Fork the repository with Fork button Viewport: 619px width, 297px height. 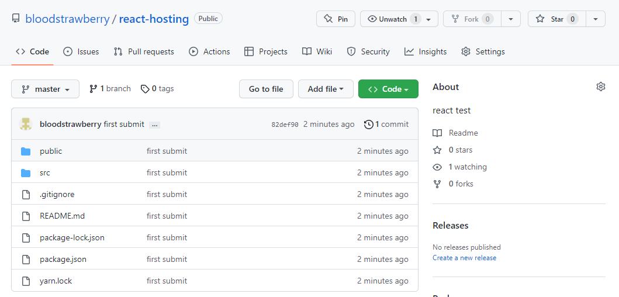pyautogui.click(x=472, y=19)
